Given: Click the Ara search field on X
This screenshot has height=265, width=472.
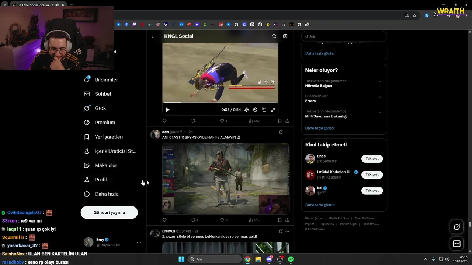Looking at the screenshot, I should pos(344,36).
